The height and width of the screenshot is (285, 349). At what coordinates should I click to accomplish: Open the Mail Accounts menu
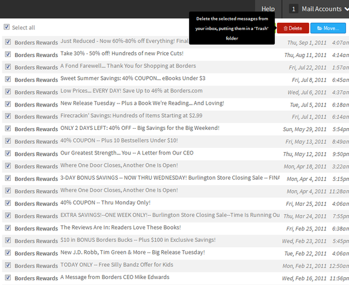[x=321, y=9]
